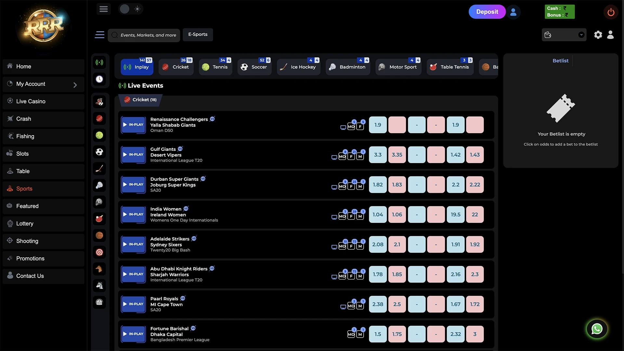The image size is (624, 351).
Task: Toggle dark/light theme switch
Action: pos(131,9)
